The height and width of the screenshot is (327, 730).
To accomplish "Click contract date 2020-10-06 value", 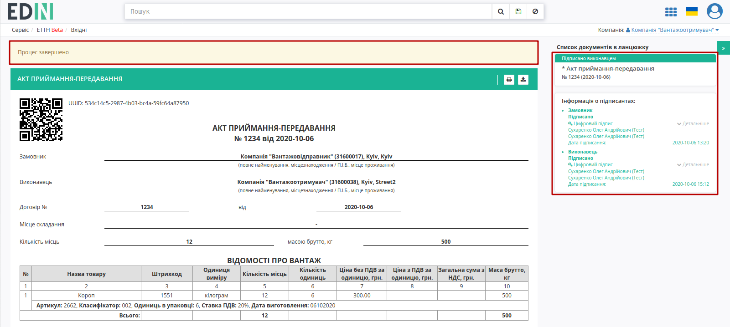I will point(359,207).
